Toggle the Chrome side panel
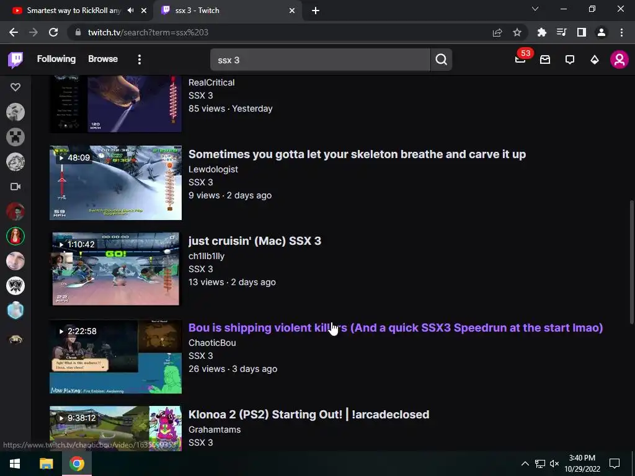Image resolution: width=635 pixels, height=476 pixels. (x=582, y=32)
